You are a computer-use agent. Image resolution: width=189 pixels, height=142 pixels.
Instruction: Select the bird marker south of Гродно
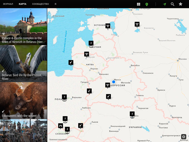(x=89, y=91)
